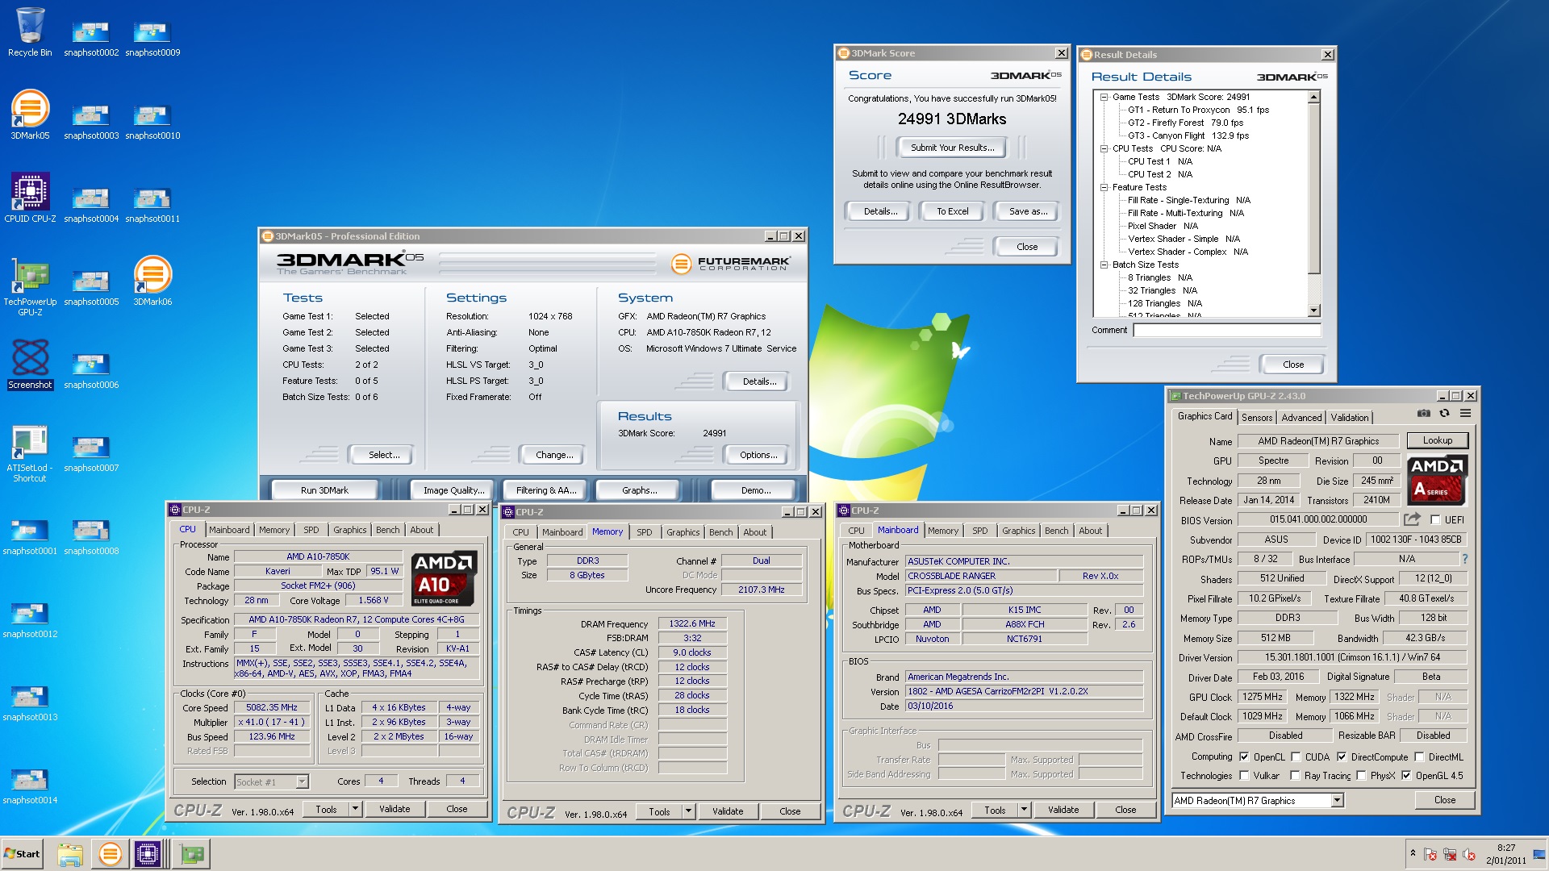Toggle the OpenCL checkbox in GPU-Z

pos(1244,757)
